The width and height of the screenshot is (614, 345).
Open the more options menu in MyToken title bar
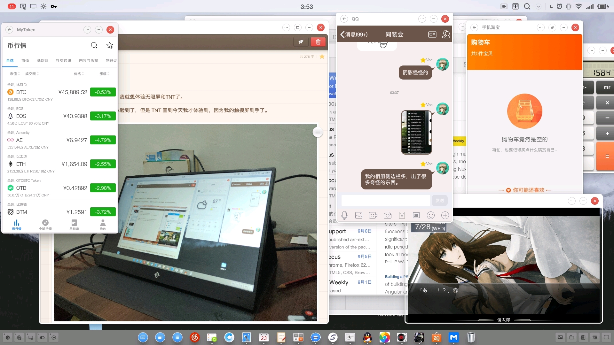[87, 30]
